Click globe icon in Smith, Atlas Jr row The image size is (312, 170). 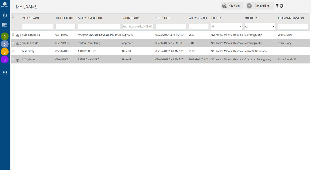(x=17, y=44)
